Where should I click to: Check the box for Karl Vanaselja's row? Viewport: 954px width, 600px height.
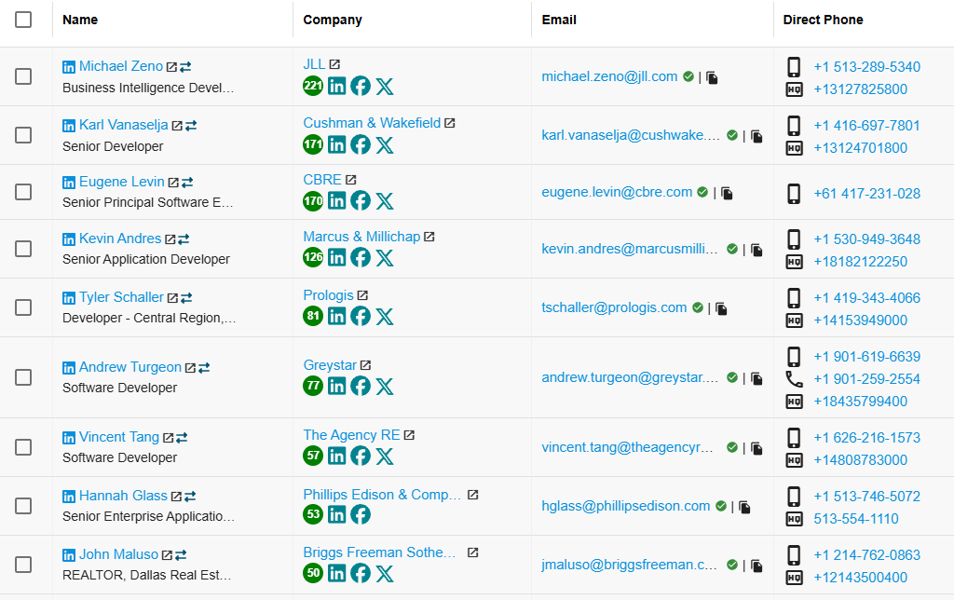(23, 135)
